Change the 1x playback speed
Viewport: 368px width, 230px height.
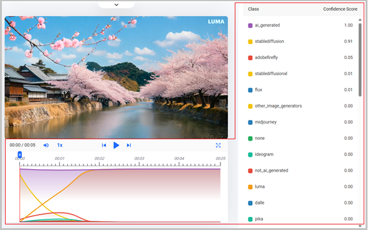pyautogui.click(x=60, y=145)
